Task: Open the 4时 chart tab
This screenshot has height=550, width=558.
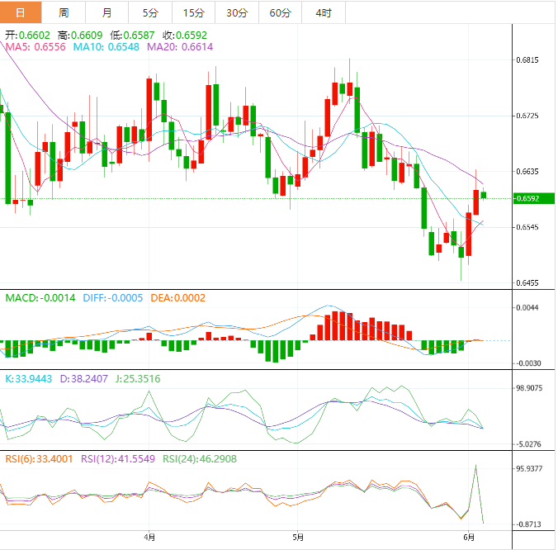Action: point(323,12)
